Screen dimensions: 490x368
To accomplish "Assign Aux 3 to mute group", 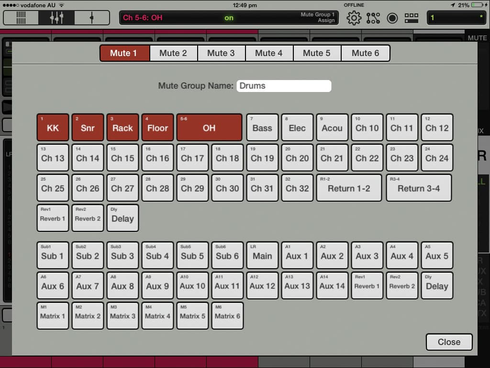I will tap(367, 255).
